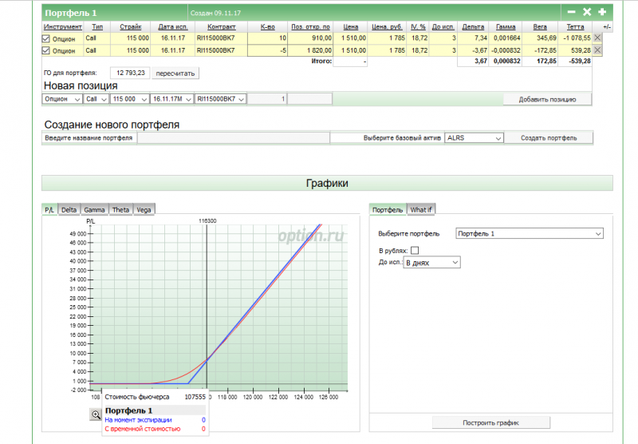Click the portfolio name input field
This screenshot has height=444, width=638.
(x=234, y=138)
